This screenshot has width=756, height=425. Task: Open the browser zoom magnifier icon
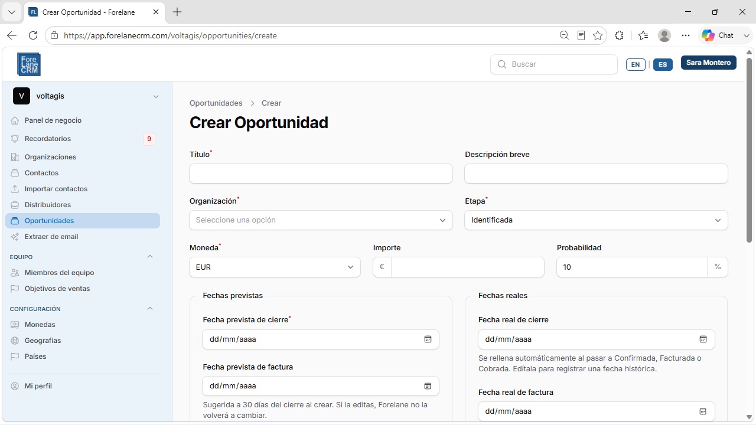(564, 35)
